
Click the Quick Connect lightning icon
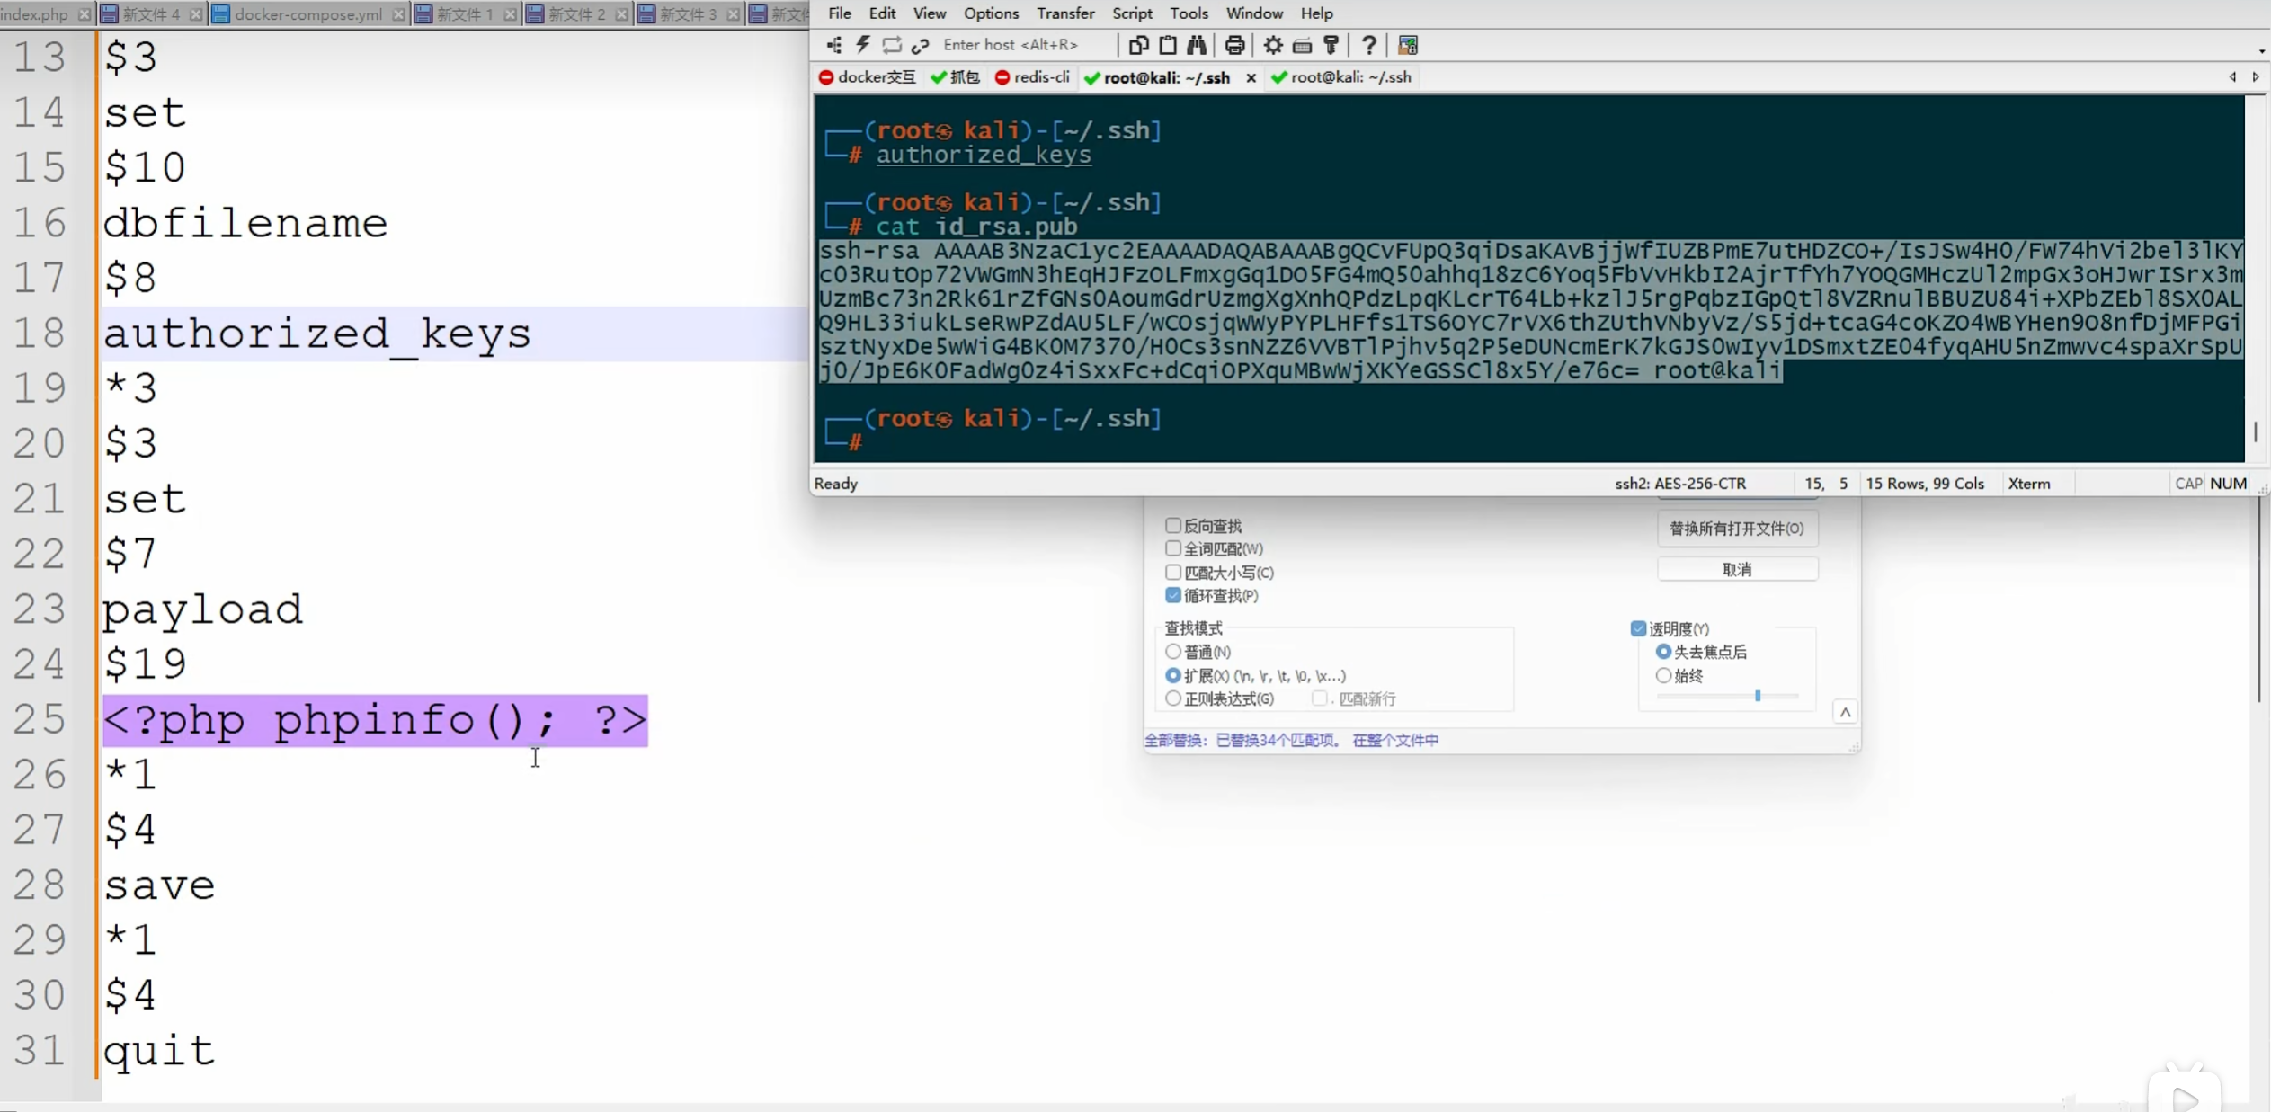[862, 44]
